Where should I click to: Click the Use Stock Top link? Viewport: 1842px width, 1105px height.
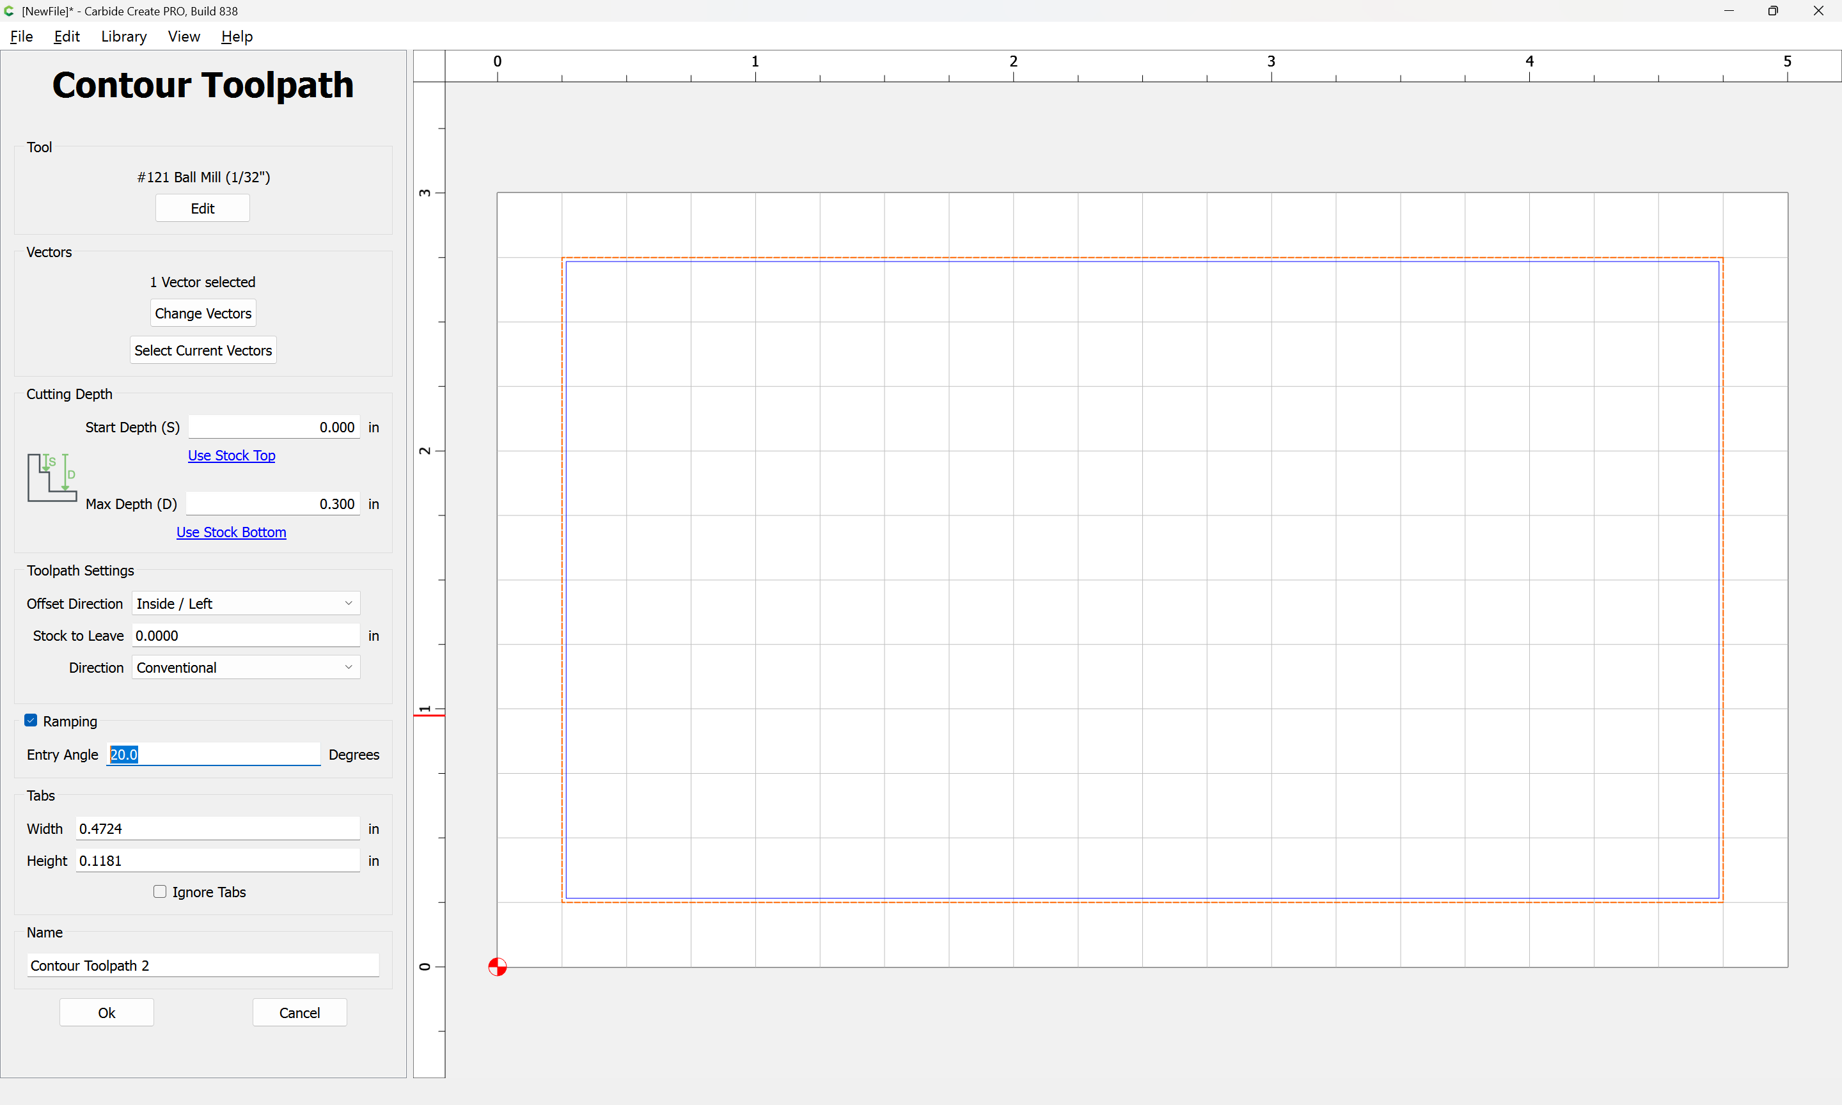point(231,455)
